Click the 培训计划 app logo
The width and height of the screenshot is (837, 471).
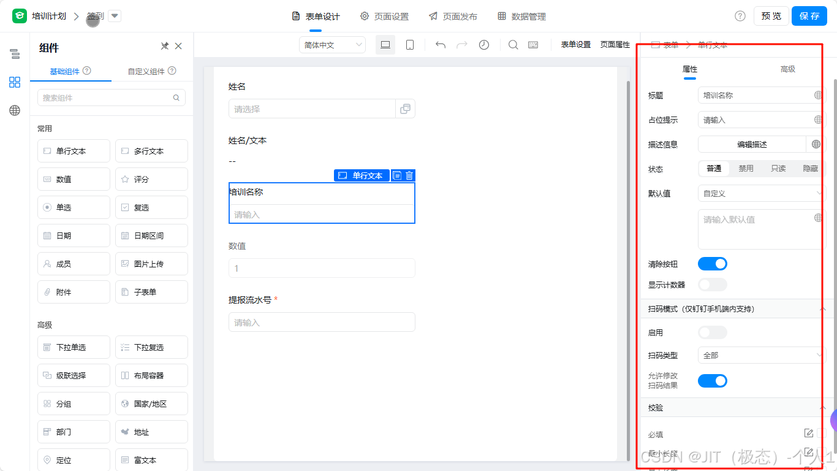click(20, 16)
